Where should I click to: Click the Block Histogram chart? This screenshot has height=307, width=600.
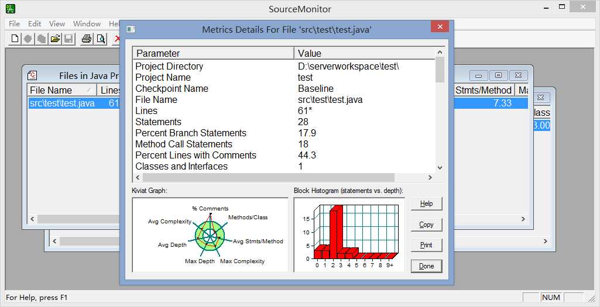(x=349, y=234)
